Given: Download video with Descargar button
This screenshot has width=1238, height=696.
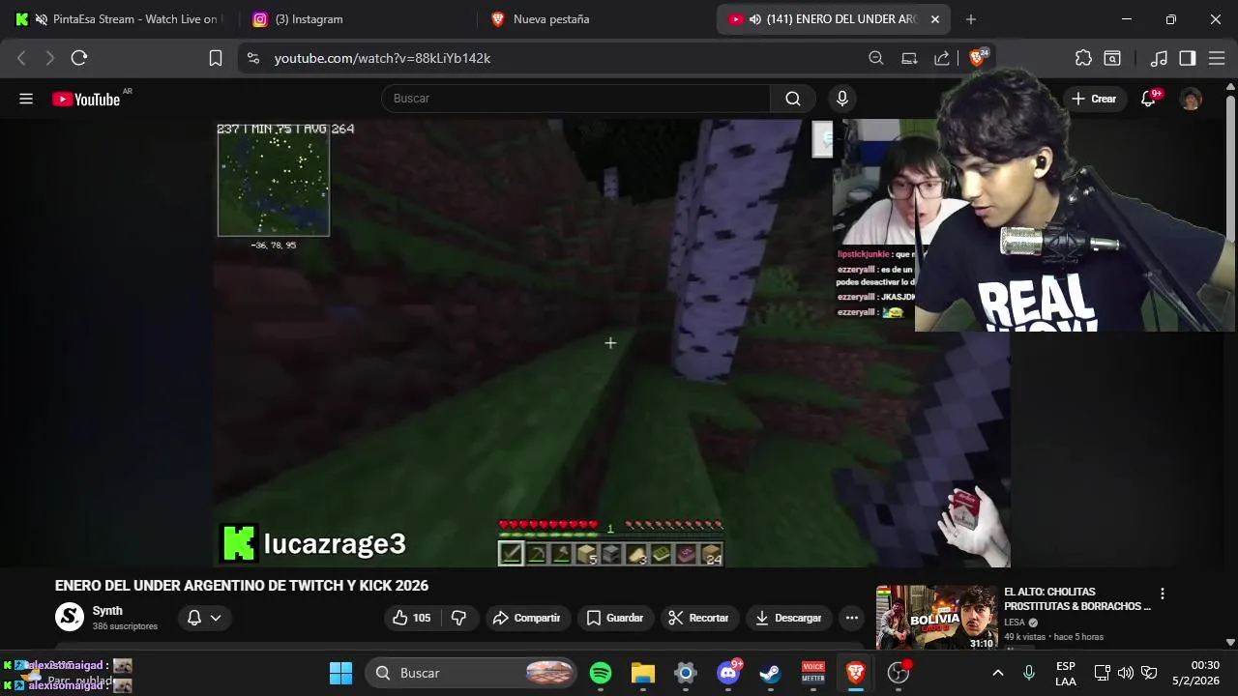Looking at the screenshot, I should (788, 618).
